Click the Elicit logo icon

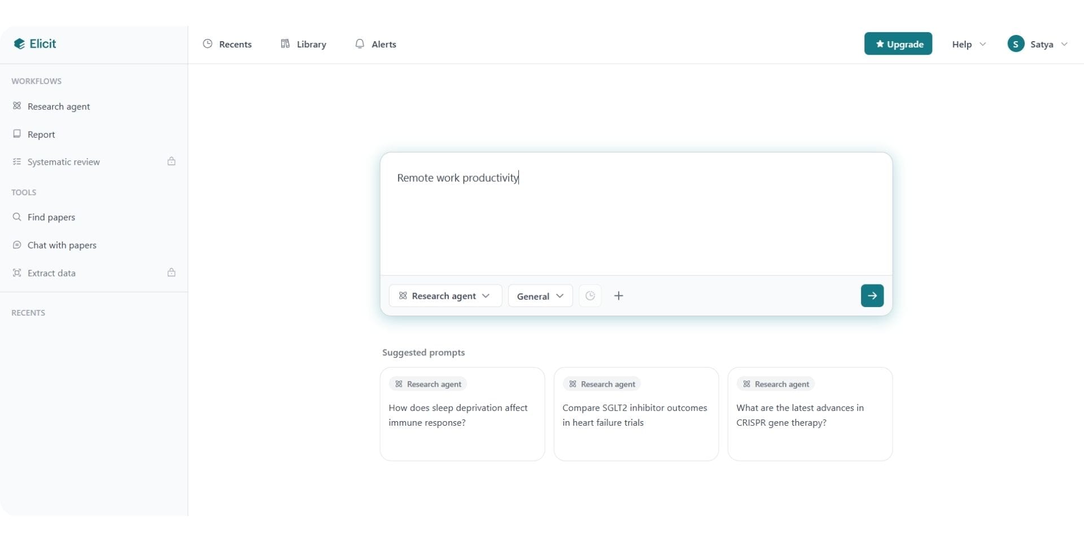point(19,44)
